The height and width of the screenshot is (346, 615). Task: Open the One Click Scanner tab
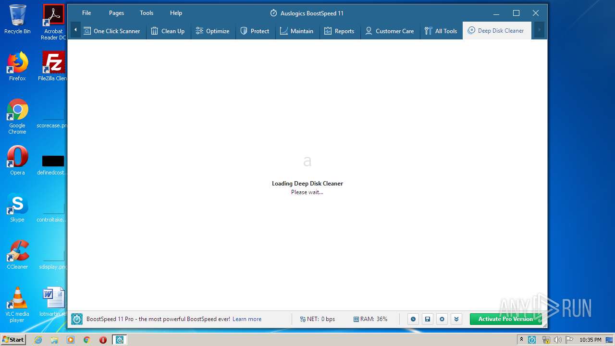click(112, 31)
